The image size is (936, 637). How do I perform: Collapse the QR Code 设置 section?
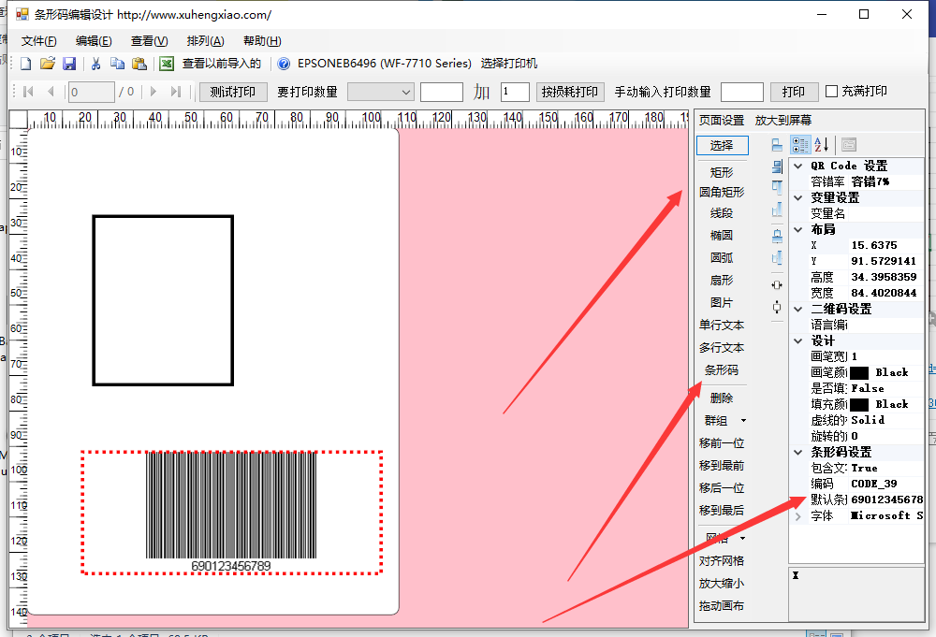click(x=797, y=166)
